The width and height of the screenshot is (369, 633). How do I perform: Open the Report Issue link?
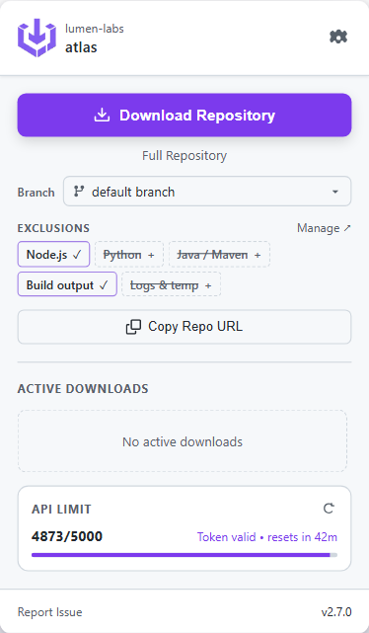50,612
